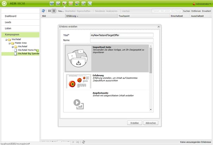Select We.Retail Big Spender tree item

pos(29,54)
